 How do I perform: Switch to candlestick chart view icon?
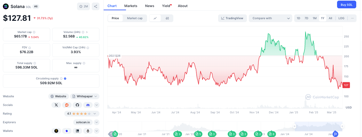point(167,18)
